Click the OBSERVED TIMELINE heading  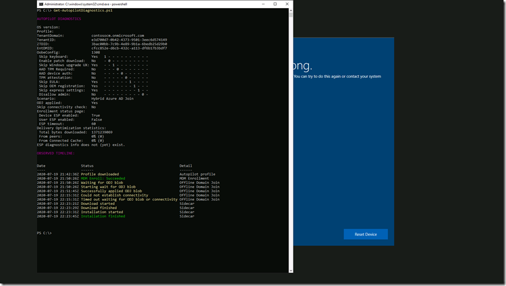(x=56, y=153)
